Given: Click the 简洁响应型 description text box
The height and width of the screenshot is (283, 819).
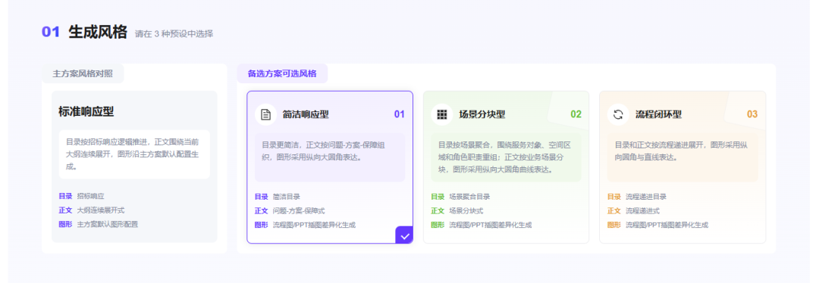Looking at the screenshot, I should point(330,157).
